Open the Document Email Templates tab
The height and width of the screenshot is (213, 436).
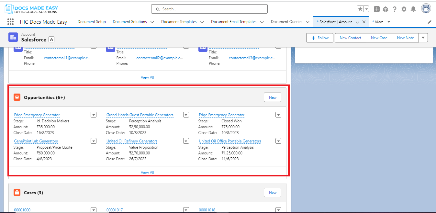coord(234,22)
